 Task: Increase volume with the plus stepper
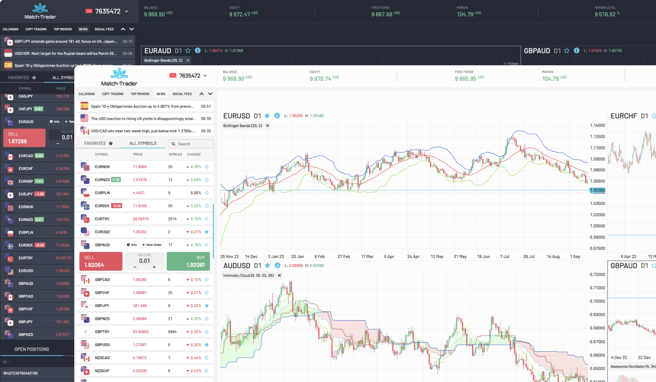[153, 267]
